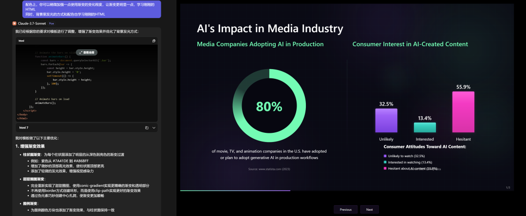Copy the html code block
The image size is (526, 216).
(154, 41)
